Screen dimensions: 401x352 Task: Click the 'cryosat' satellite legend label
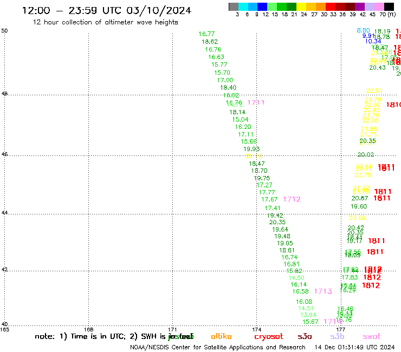(x=269, y=337)
